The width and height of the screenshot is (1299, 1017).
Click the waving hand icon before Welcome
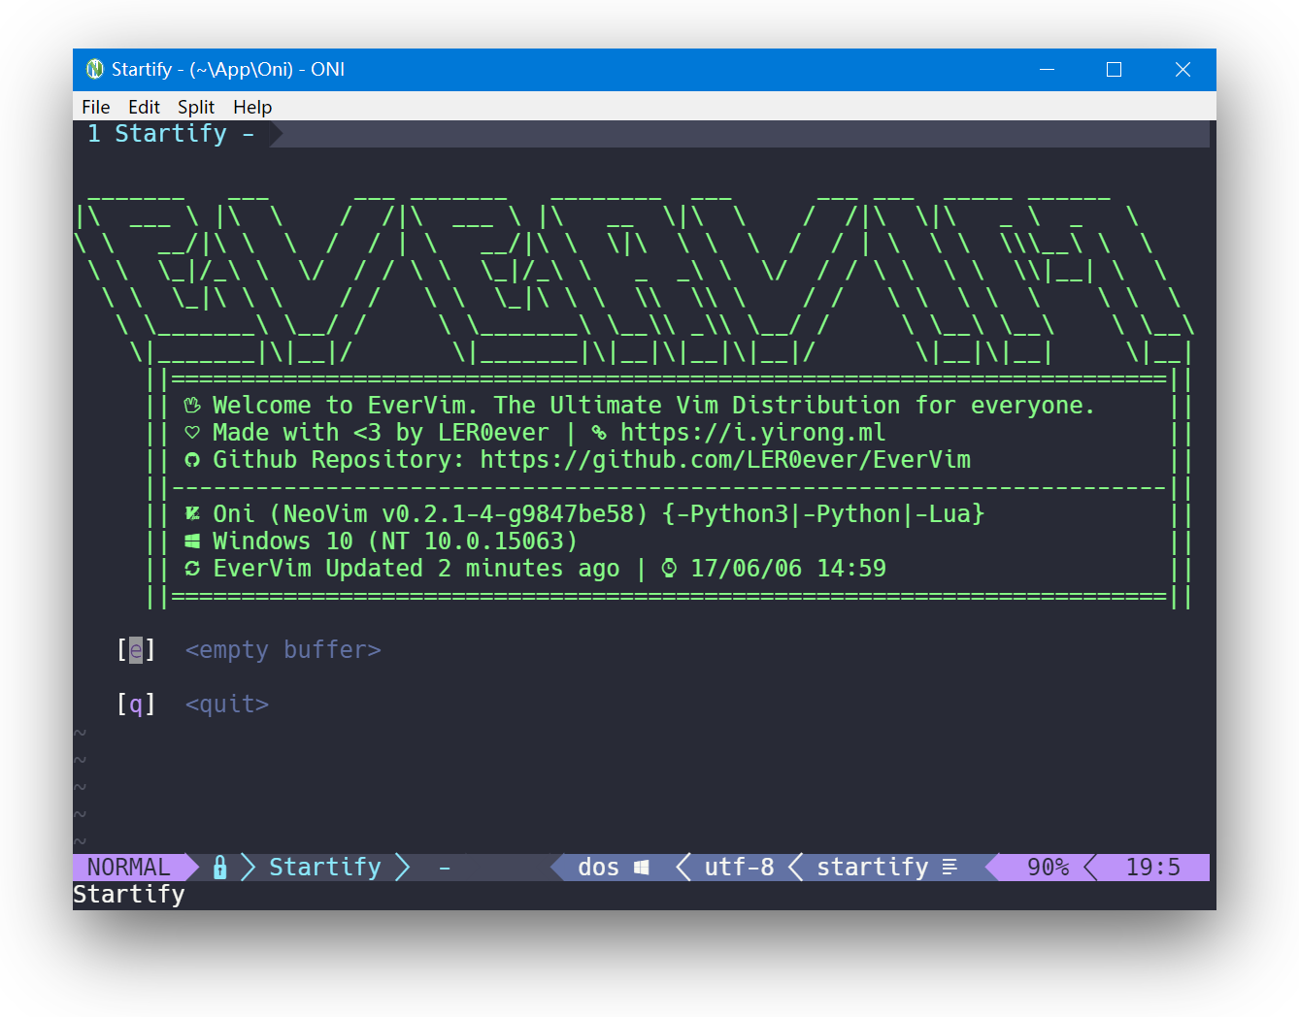[192, 406]
